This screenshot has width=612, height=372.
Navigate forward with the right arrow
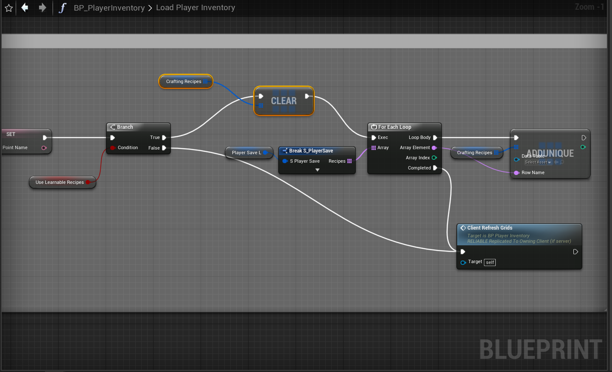pos(42,8)
